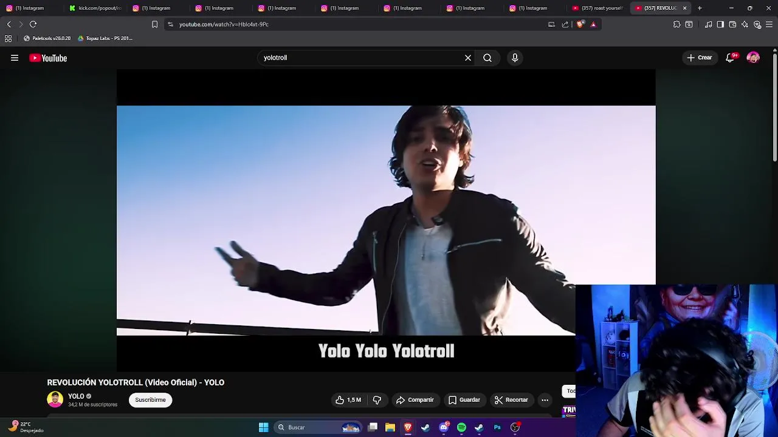Start voice search with the microphone
778x437 pixels.
click(515, 58)
